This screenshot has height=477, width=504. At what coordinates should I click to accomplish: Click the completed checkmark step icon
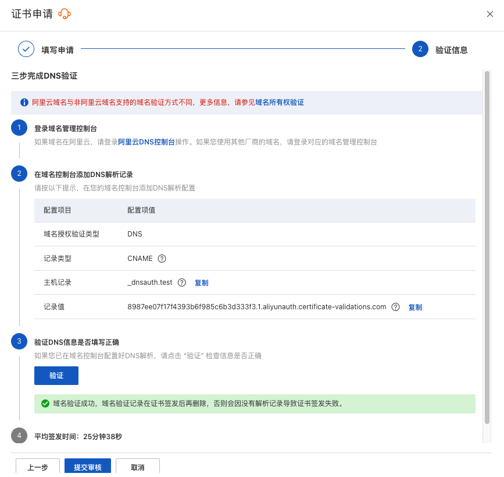(26, 50)
